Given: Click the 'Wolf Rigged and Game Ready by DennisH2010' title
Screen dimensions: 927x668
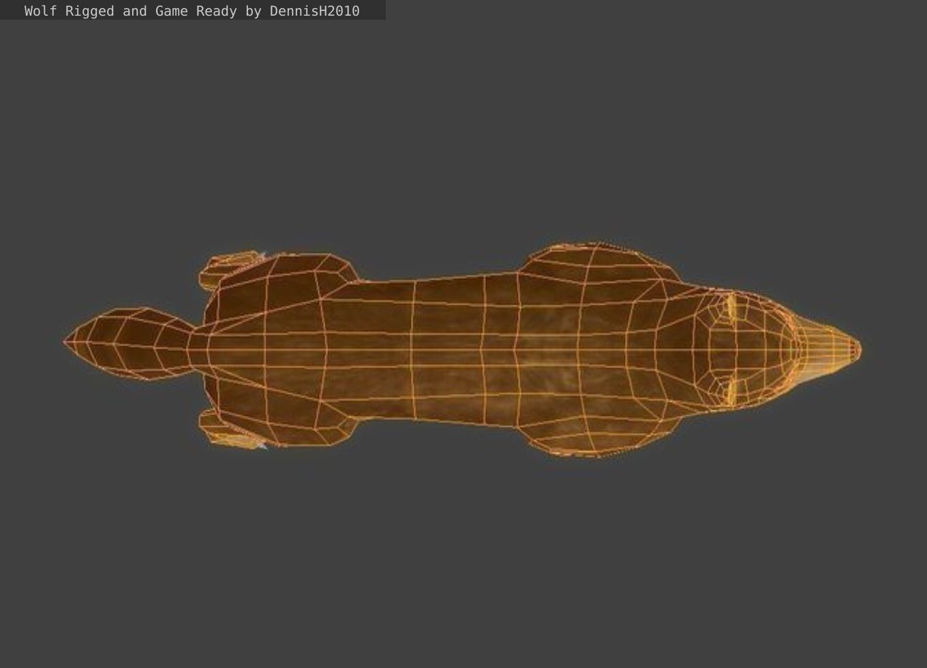Looking at the screenshot, I should (192, 11).
